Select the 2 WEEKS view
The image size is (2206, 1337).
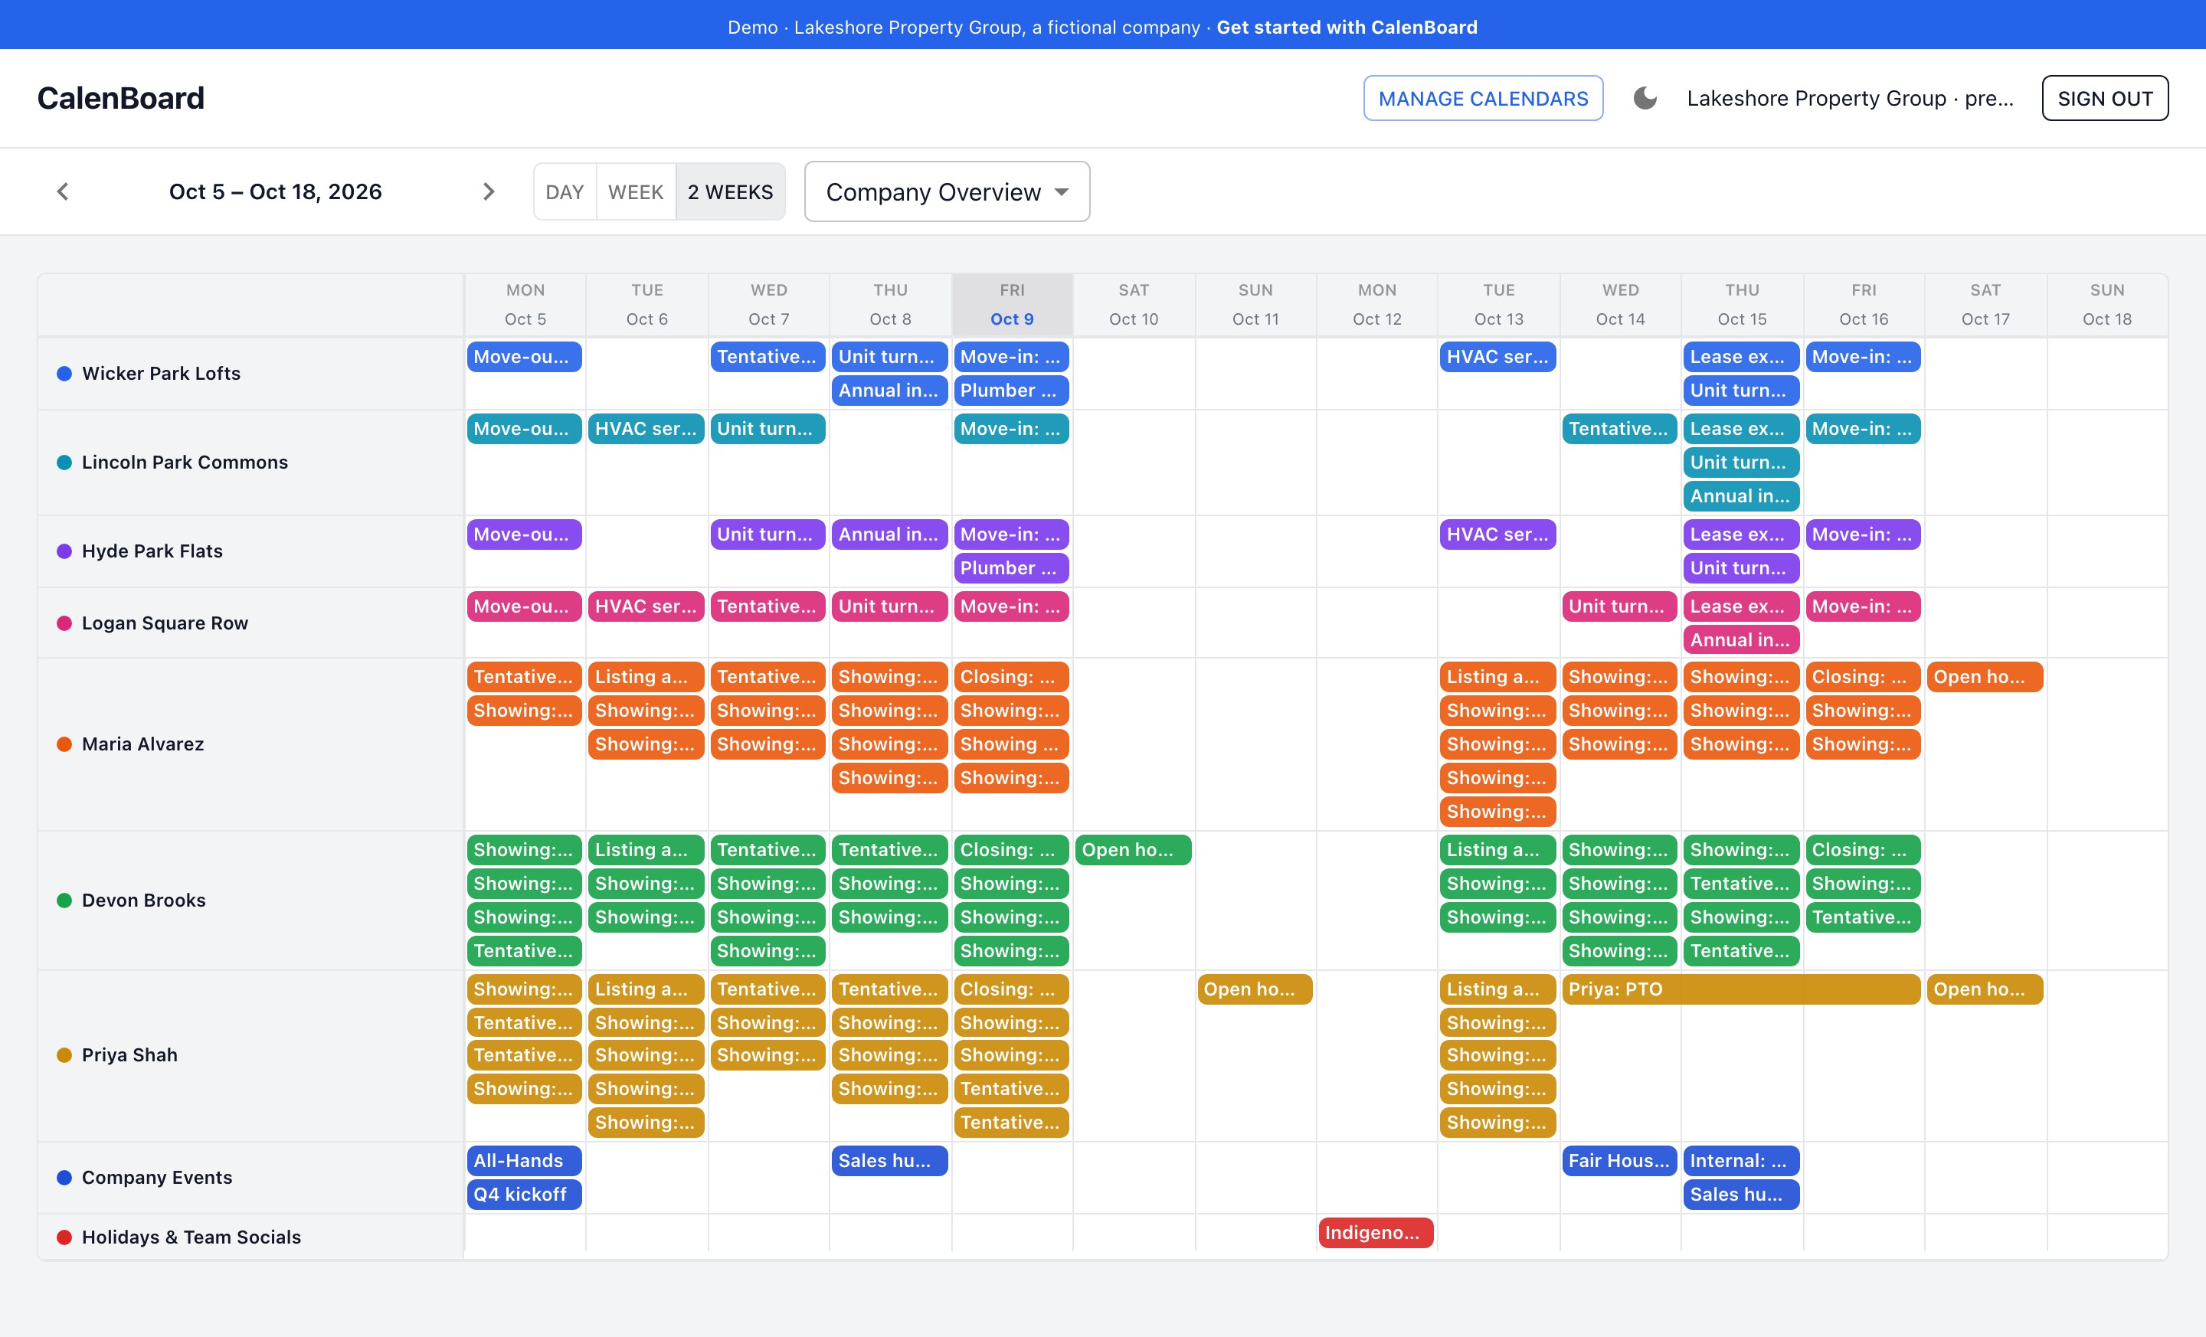[731, 191]
